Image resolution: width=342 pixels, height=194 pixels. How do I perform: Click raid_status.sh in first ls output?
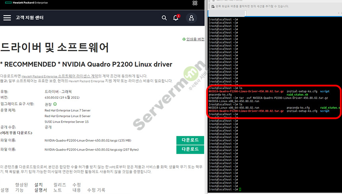point(297,95)
